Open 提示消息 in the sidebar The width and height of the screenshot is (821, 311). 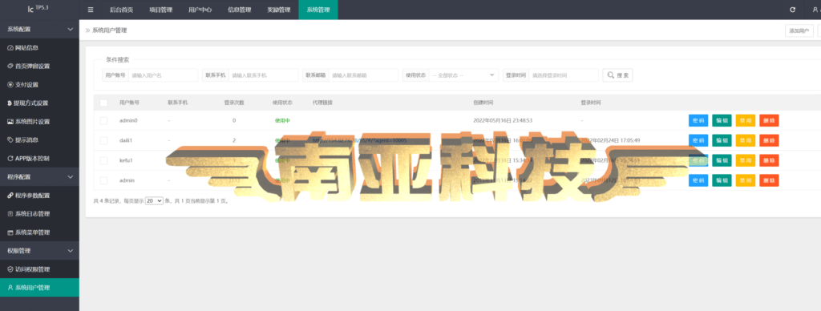(39, 139)
